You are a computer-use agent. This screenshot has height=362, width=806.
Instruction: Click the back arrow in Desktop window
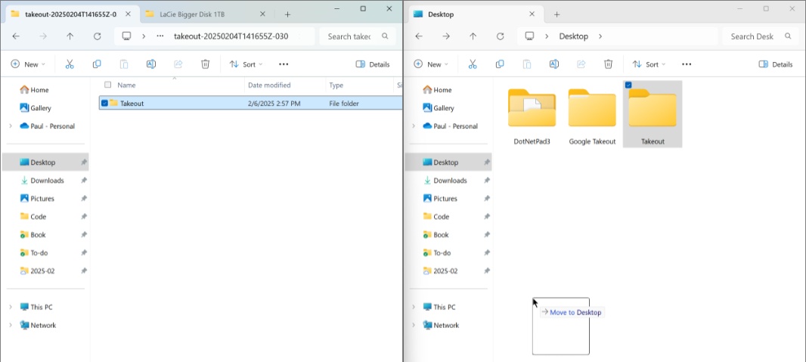[419, 36]
